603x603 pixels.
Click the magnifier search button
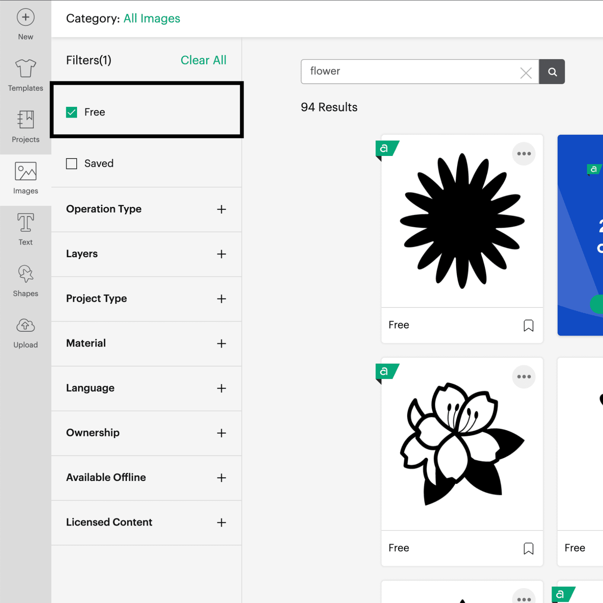tap(552, 72)
